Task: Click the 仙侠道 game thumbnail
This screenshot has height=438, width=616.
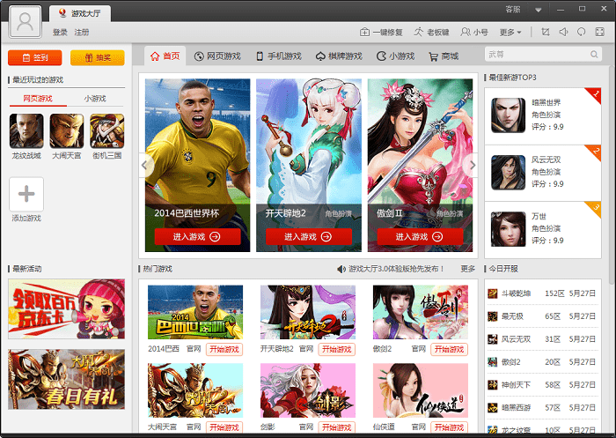Action: (421, 390)
